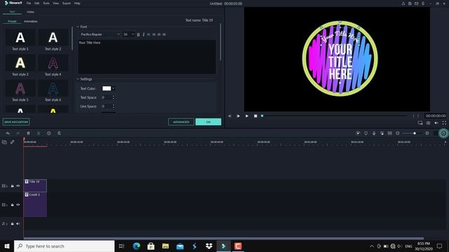Image resolution: width=449 pixels, height=252 pixels.
Task: Open the font size dropdown
Action: click(x=128, y=34)
